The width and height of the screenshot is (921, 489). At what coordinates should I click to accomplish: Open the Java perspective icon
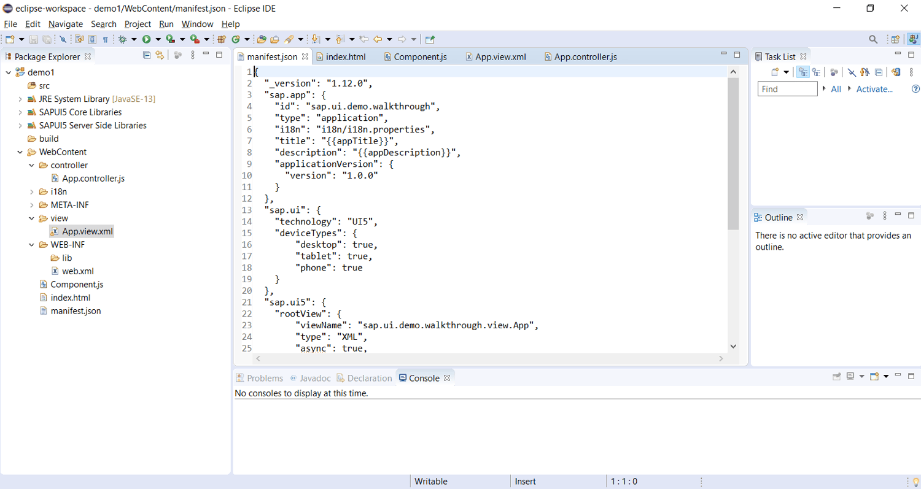pos(914,39)
